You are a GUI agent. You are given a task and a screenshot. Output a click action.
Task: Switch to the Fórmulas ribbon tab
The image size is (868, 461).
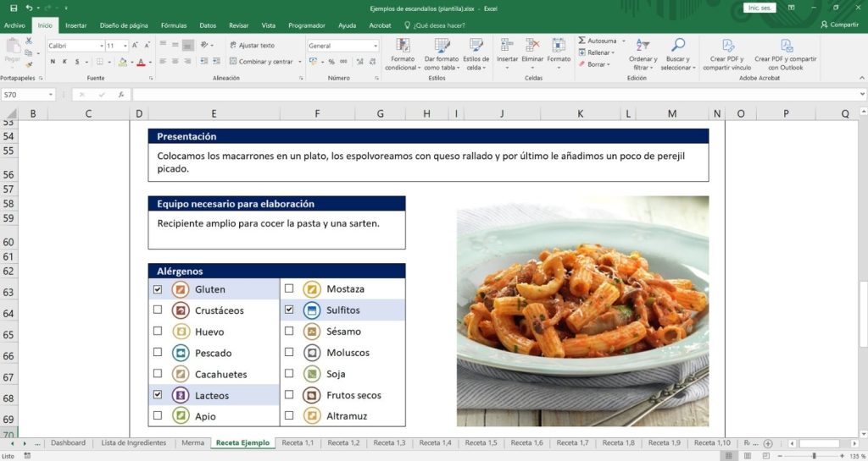(174, 25)
